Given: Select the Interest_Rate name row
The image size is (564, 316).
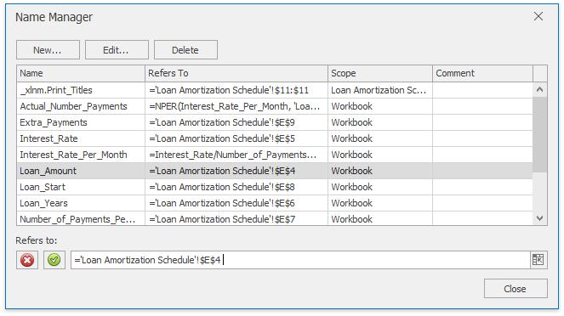Looking at the screenshot, I should (275, 138).
